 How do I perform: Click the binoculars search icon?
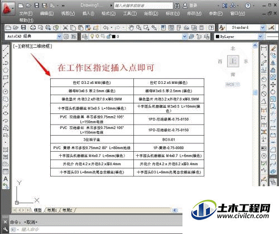(177, 6)
